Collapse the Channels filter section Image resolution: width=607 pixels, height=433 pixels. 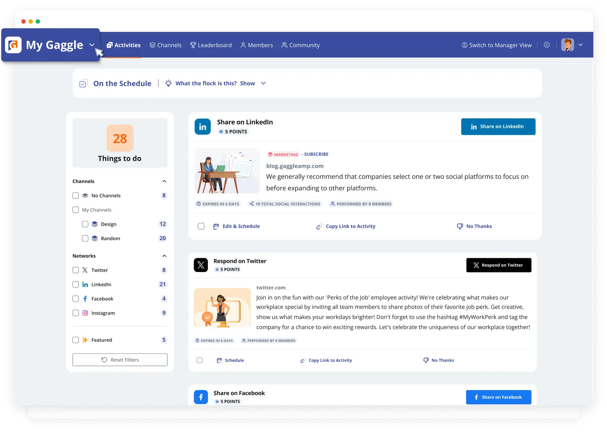[x=164, y=181]
